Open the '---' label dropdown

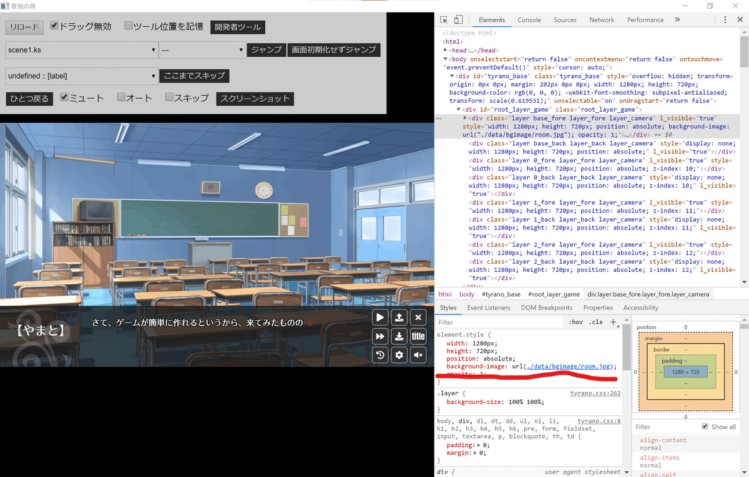[x=202, y=50]
